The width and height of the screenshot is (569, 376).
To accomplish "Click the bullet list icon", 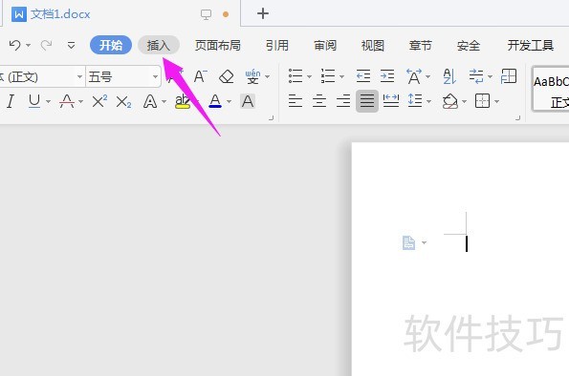I will (x=295, y=76).
